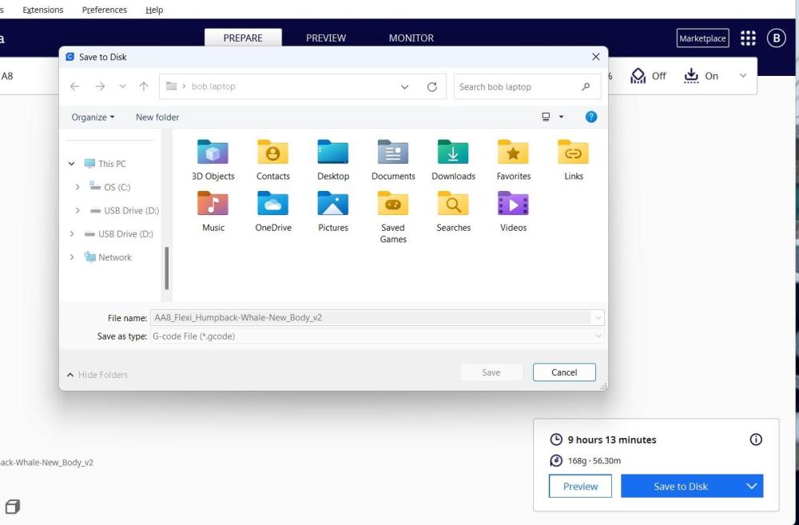Image resolution: width=799 pixels, height=525 pixels.
Task: Toggle Hide Folders in the dialog
Action: coord(97,375)
